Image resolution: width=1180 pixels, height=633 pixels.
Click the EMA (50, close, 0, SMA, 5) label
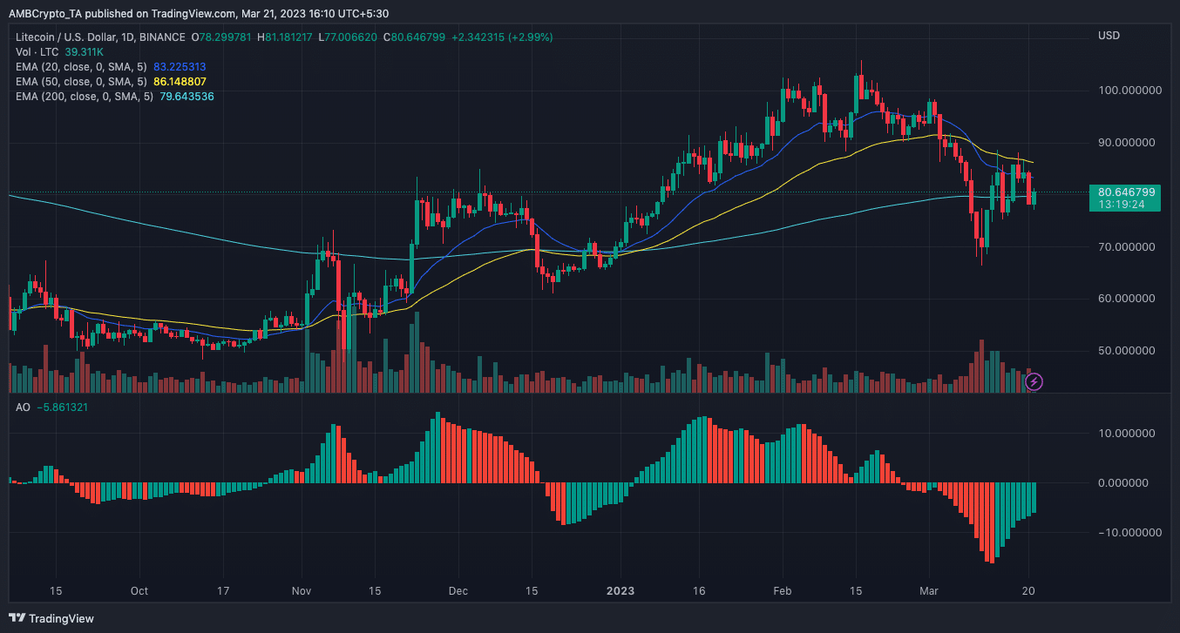click(x=83, y=82)
